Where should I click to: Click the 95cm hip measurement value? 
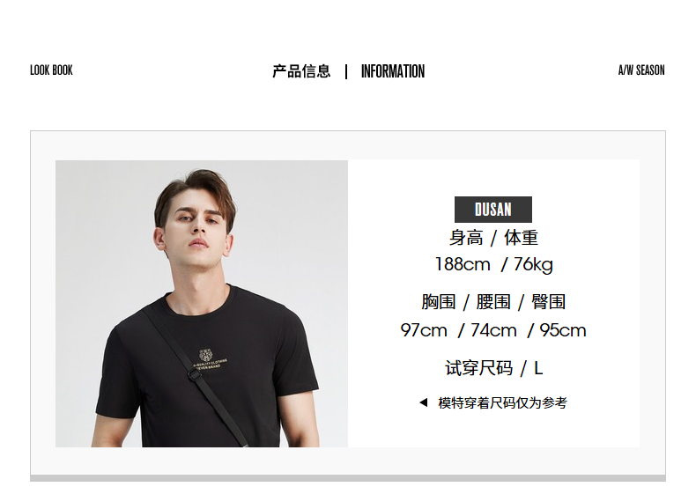[563, 330]
